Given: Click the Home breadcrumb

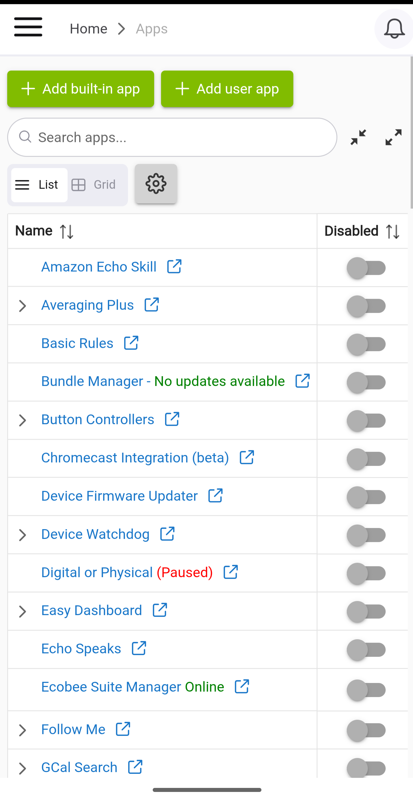Looking at the screenshot, I should [89, 28].
